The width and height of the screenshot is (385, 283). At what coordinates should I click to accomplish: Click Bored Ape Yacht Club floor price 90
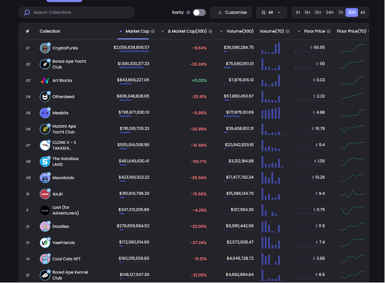pos(320,63)
